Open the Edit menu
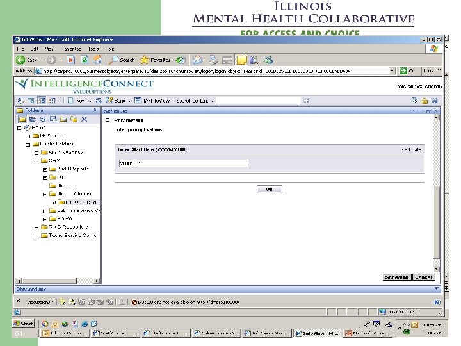461x346 pixels. coord(35,49)
